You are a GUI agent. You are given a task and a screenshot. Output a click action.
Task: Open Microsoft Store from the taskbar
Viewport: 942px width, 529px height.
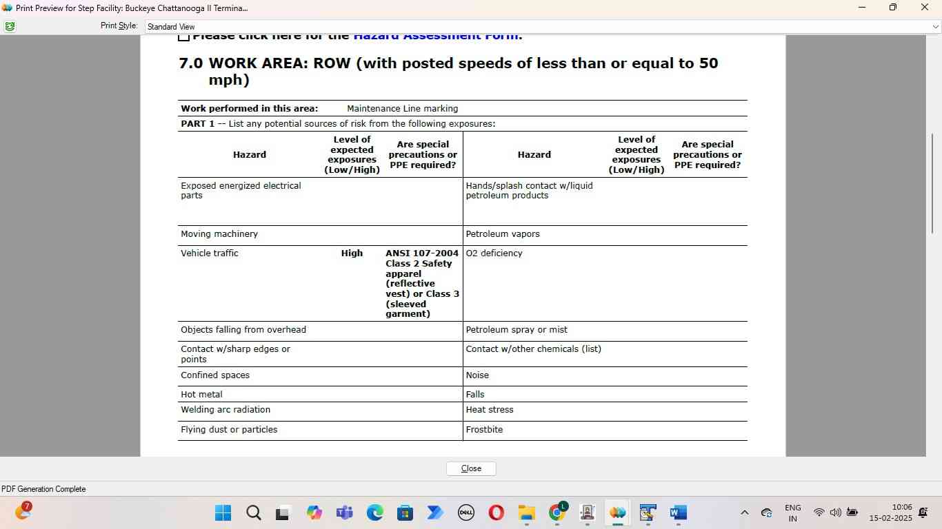(405, 512)
